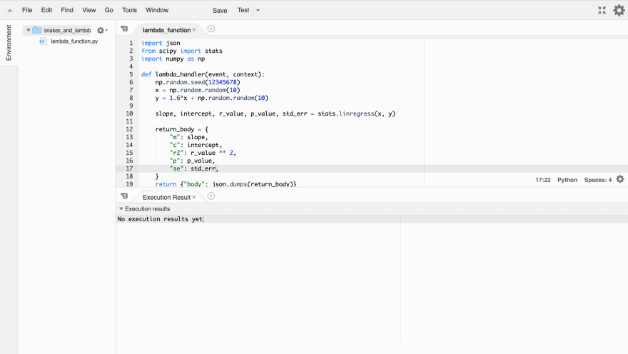Click the Execution Result pane tab list icon
Screen dimensions: 628x354
tap(124, 196)
